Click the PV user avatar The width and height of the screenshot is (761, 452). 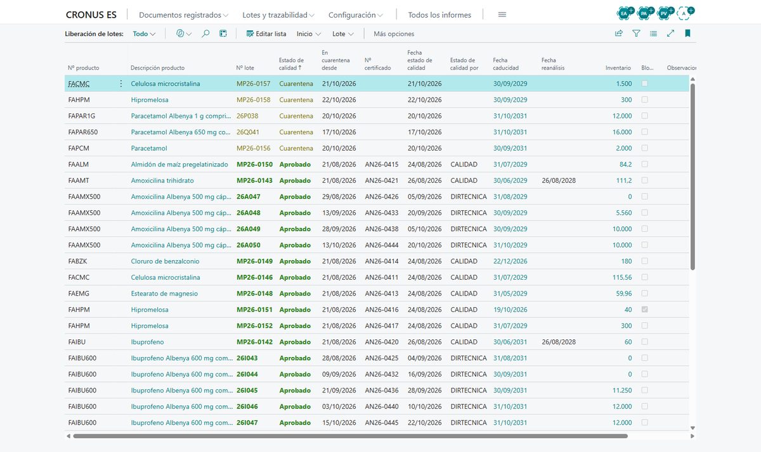pyautogui.click(x=664, y=13)
